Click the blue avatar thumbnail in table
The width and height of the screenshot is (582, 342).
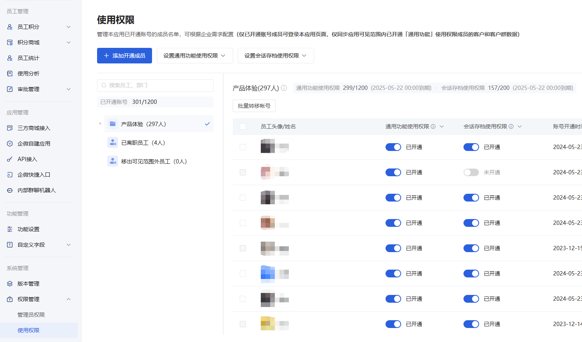pos(268,274)
